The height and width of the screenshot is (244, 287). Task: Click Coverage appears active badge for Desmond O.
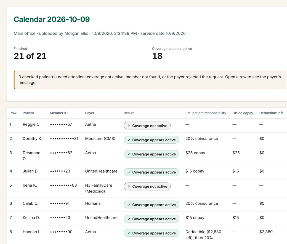click(152, 154)
